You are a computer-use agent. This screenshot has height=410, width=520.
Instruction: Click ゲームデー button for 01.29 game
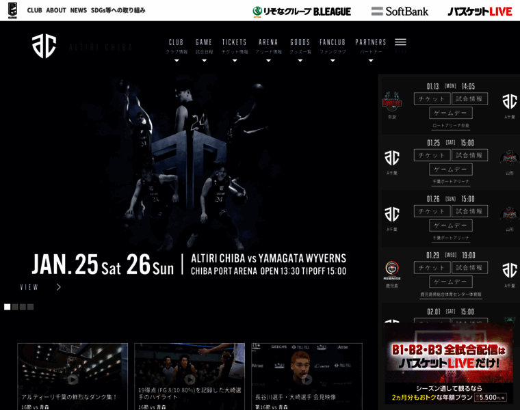coord(451,282)
